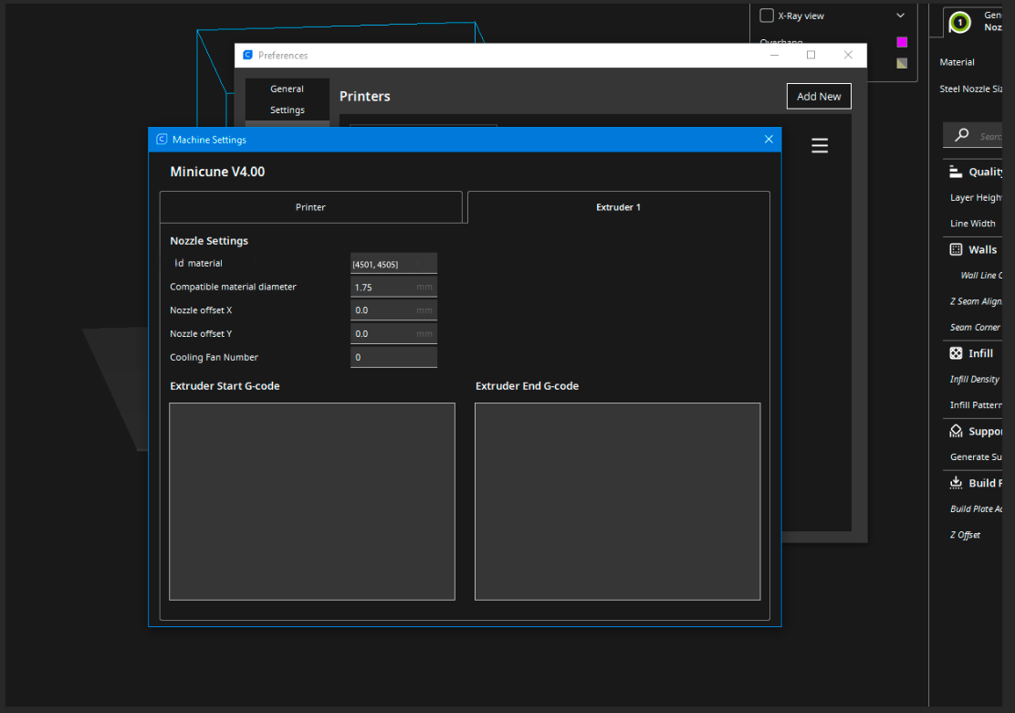Minimize the Preferences window
This screenshot has height=713, width=1015.
[774, 55]
